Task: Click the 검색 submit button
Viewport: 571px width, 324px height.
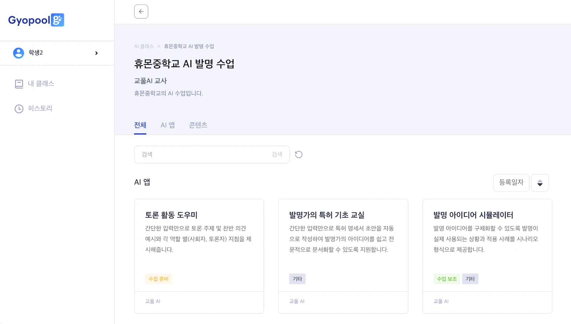Action: click(x=277, y=155)
